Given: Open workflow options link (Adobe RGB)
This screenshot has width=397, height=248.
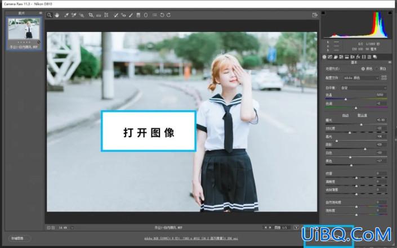Looking at the screenshot, I should (x=191, y=238).
